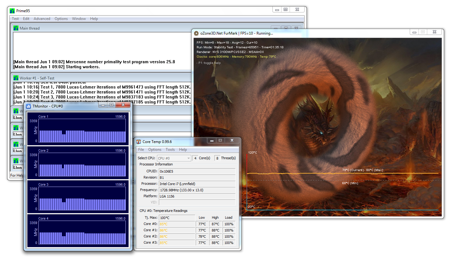450x258 pixels.
Task: Click Core #0 temperature 85°C
Action: pos(177,224)
